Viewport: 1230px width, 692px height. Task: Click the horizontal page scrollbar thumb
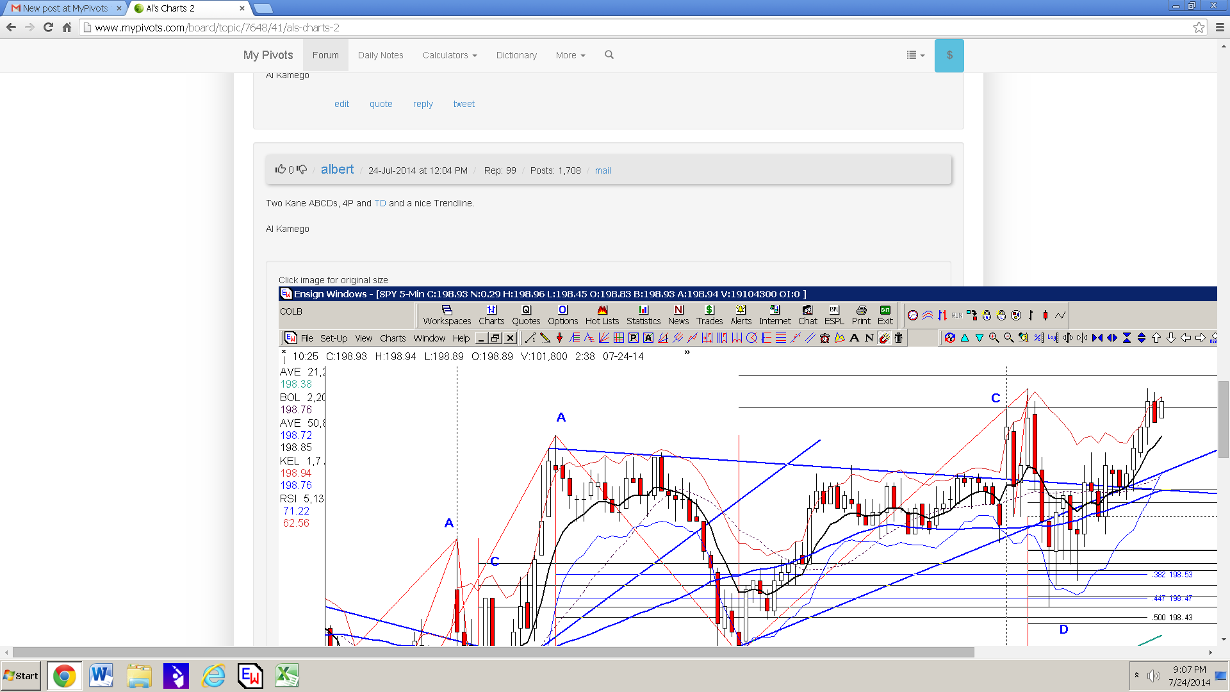[493, 652]
